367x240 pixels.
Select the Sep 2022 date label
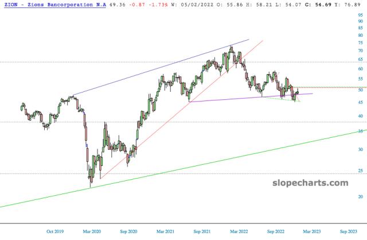tap(276, 231)
